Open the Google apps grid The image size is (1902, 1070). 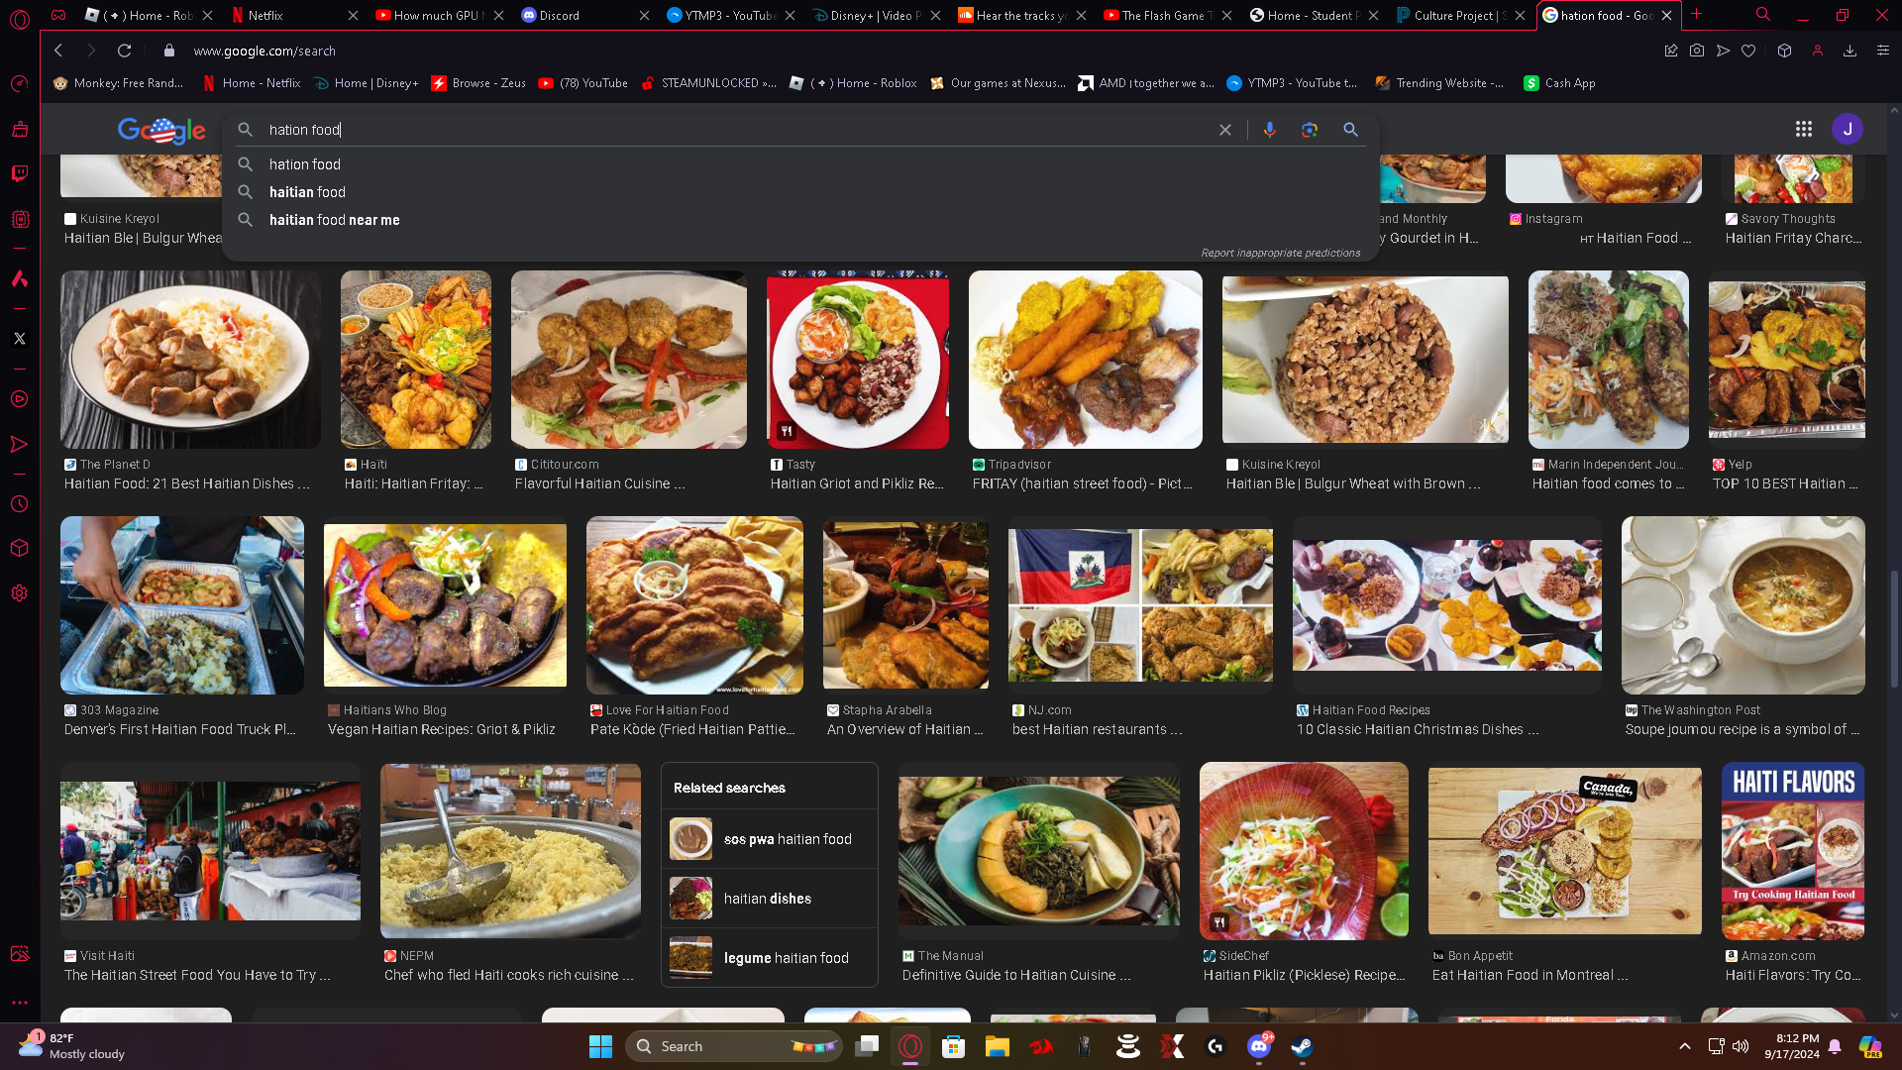(1804, 129)
